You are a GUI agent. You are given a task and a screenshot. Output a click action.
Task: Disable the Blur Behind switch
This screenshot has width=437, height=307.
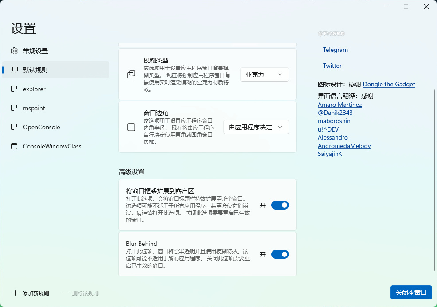coord(280,254)
